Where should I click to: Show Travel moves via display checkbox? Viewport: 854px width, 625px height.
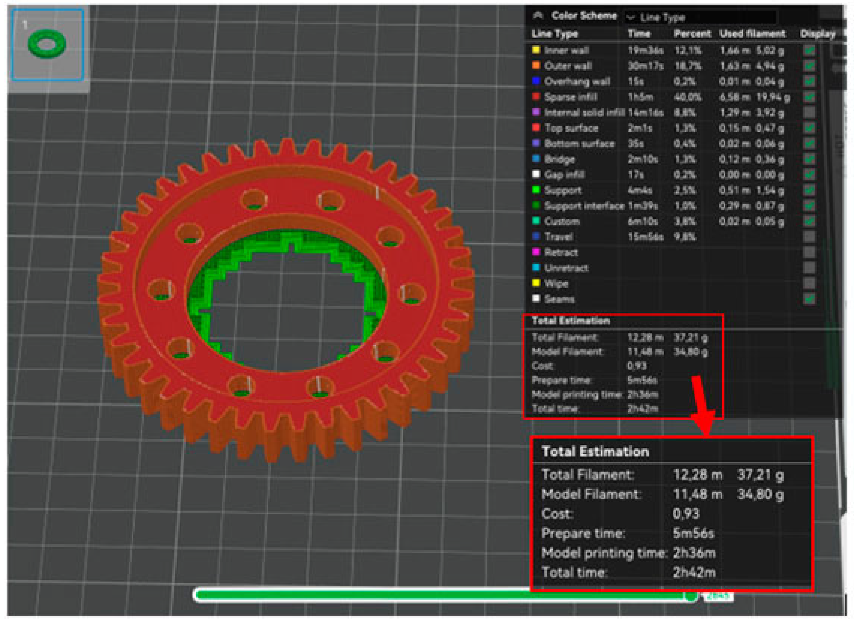(x=809, y=237)
